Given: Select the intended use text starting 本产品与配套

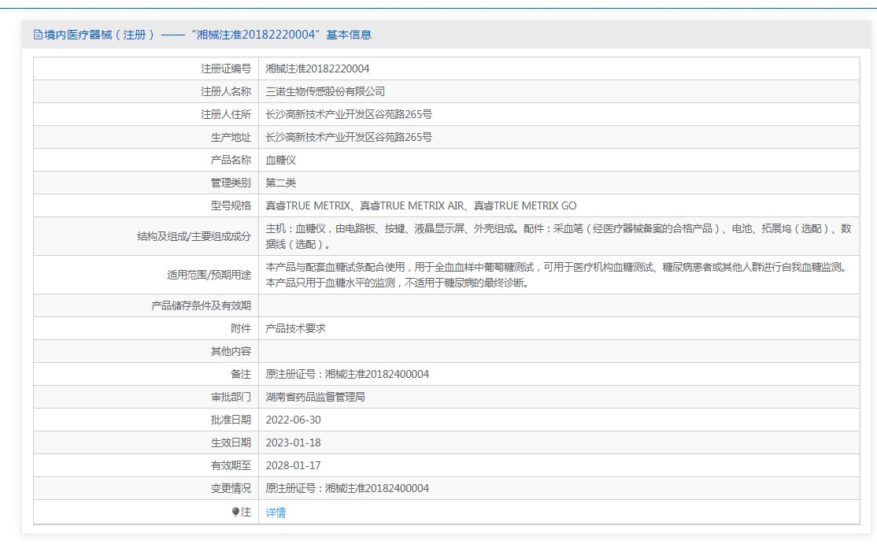Looking at the screenshot, I should pyautogui.click(x=558, y=275).
